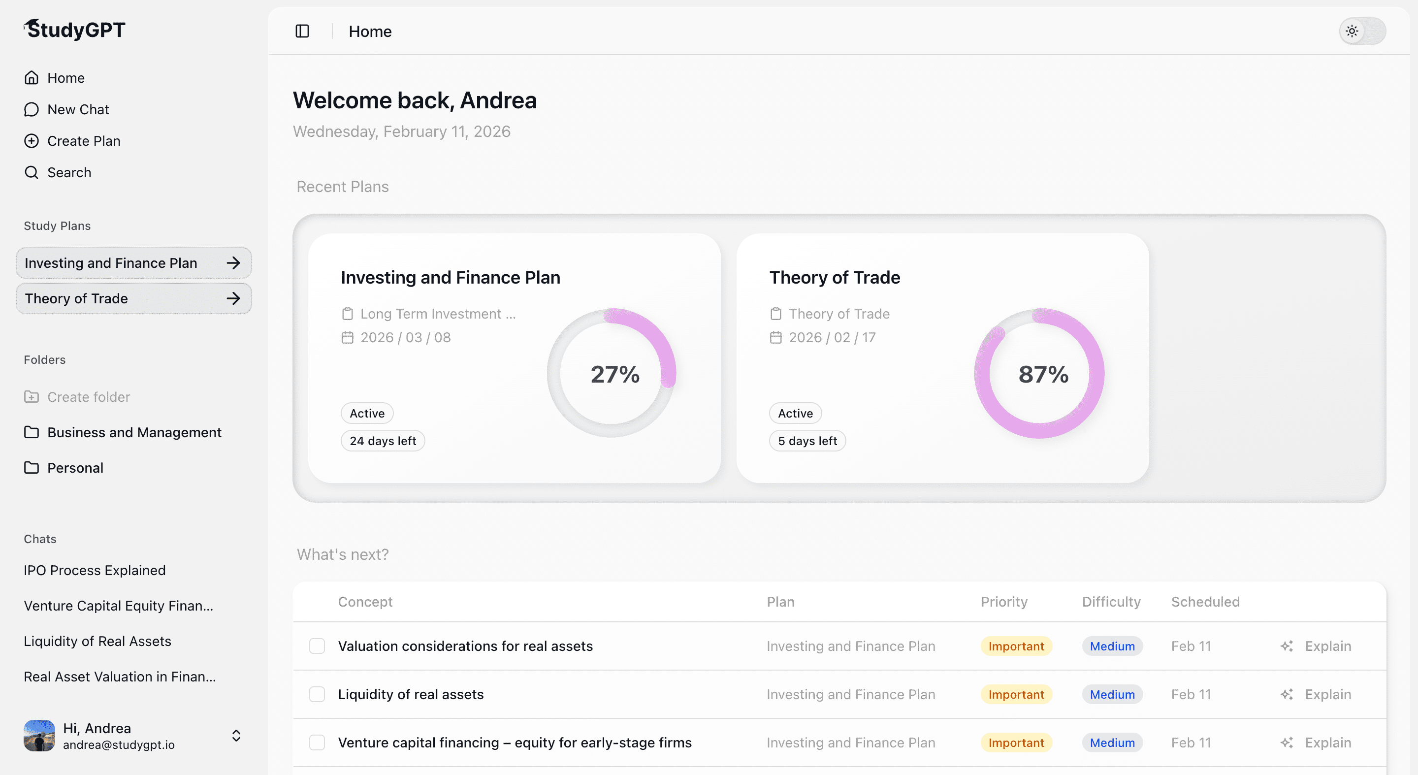
Task: Click the Create folder icon
Action: tap(32, 397)
